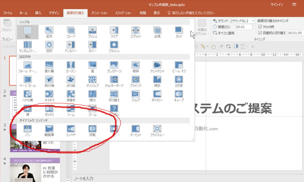Select the フリップ transition
The height and width of the screenshot is (182, 304).
pyautogui.click(x=135, y=96)
